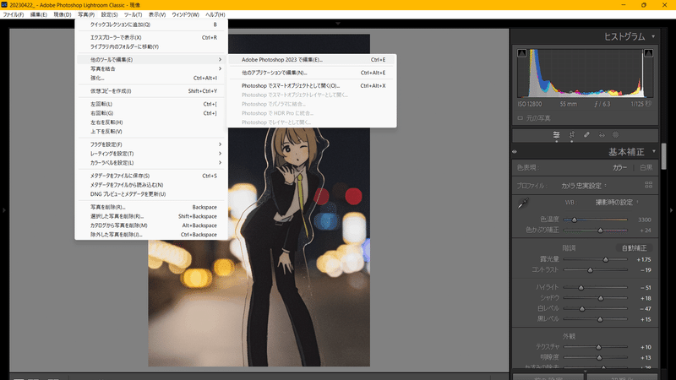Choose 他のアプリケーションで編集(N)
676x380 pixels.
312,73
